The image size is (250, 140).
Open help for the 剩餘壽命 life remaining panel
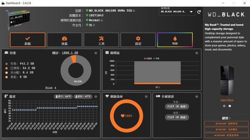[146, 97]
